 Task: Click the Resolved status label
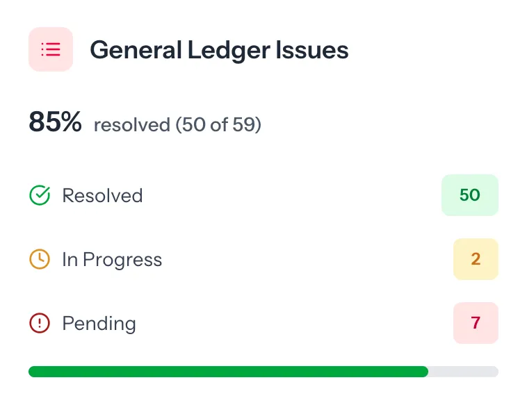[102, 196]
